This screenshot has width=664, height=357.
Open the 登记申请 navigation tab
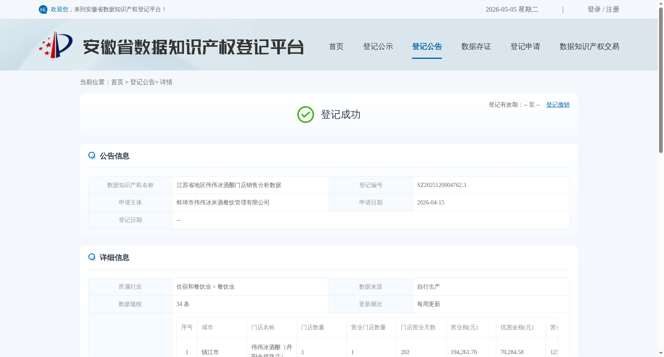coord(525,46)
